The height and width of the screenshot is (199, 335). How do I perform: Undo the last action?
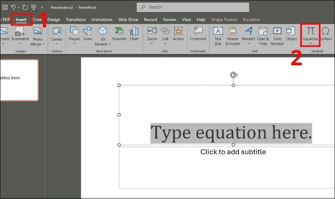click(x=13, y=7)
